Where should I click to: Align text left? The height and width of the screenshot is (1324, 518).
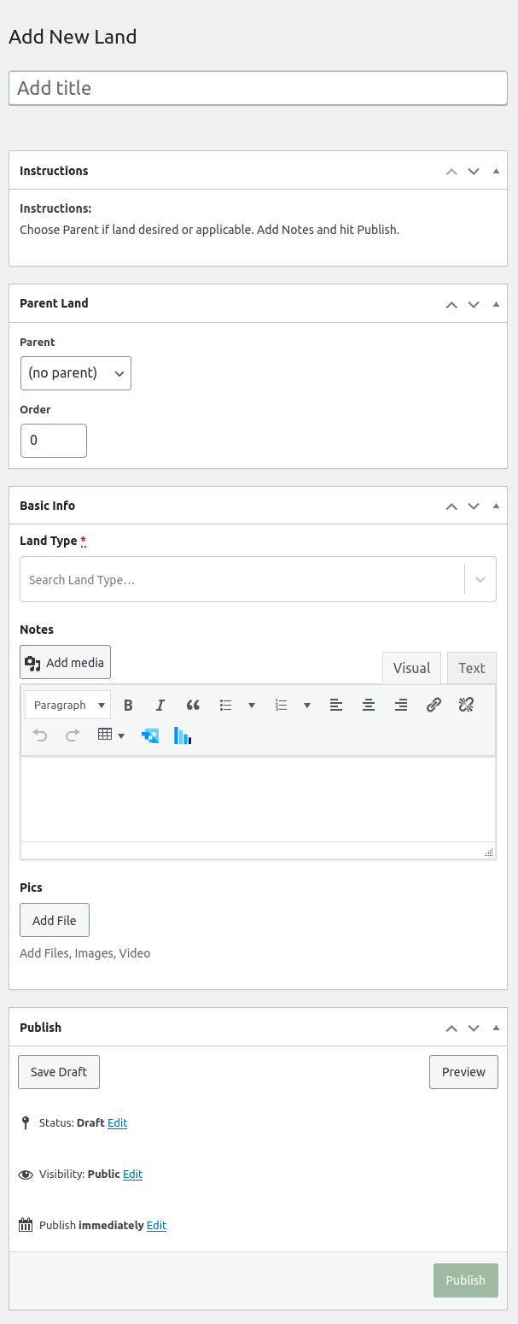(x=336, y=705)
